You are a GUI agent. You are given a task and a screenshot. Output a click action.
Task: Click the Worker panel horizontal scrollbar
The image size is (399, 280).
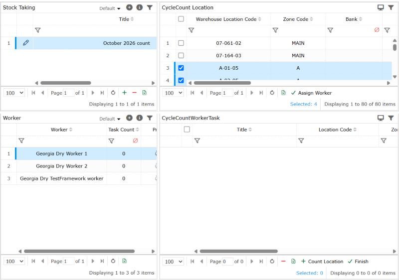(x=79, y=251)
